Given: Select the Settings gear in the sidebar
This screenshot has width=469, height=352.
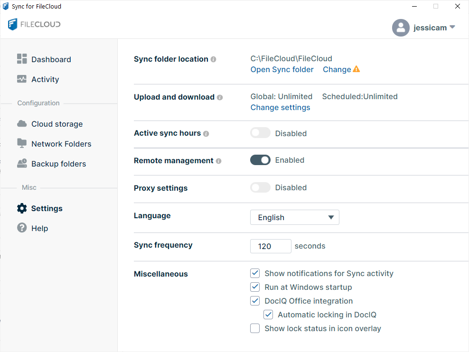Looking at the screenshot, I should (22, 208).
